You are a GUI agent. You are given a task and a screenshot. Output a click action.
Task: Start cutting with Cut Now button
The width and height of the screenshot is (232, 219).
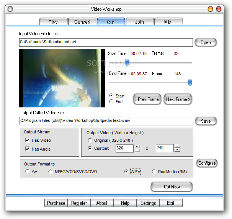[x=172, y=187]
